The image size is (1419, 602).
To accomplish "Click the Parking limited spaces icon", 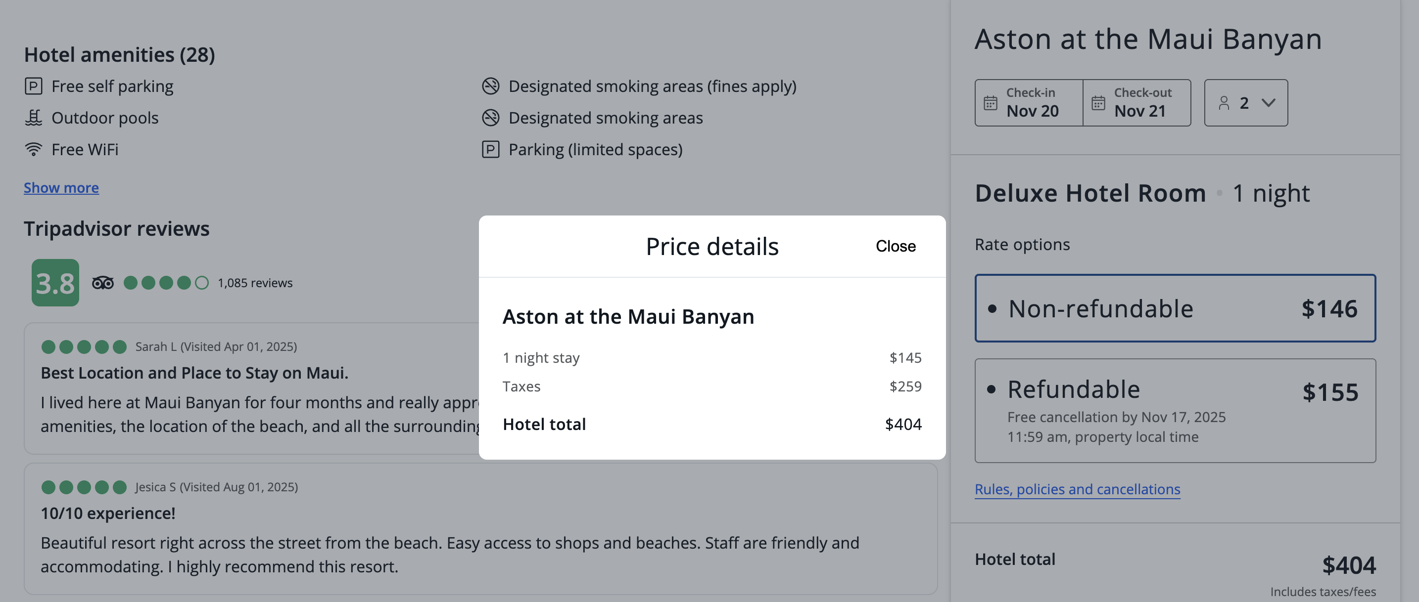I will pyautogui.click(x=490, y=149).
